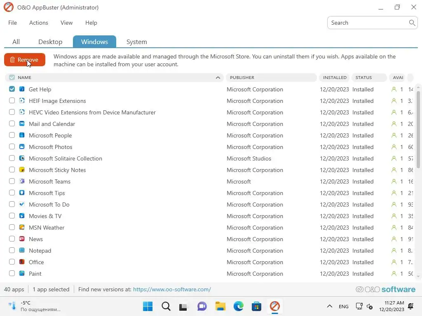Screen dimensions: 422x316
Task: Click the Microsoft To Do icon
Action: 22,204
